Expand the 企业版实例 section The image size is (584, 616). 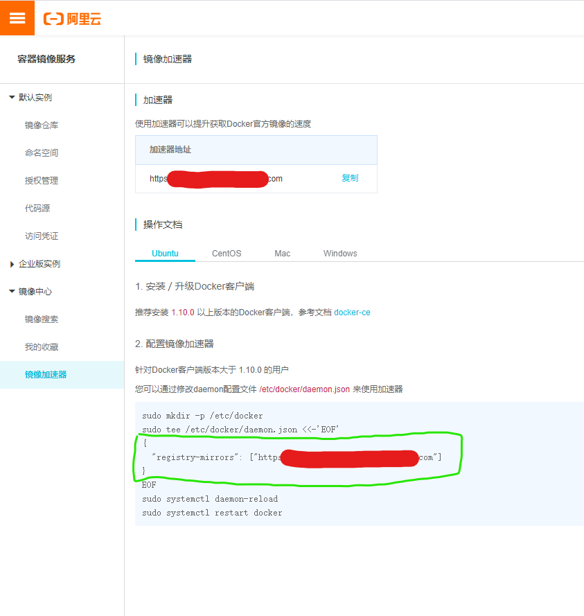(12, 264)
